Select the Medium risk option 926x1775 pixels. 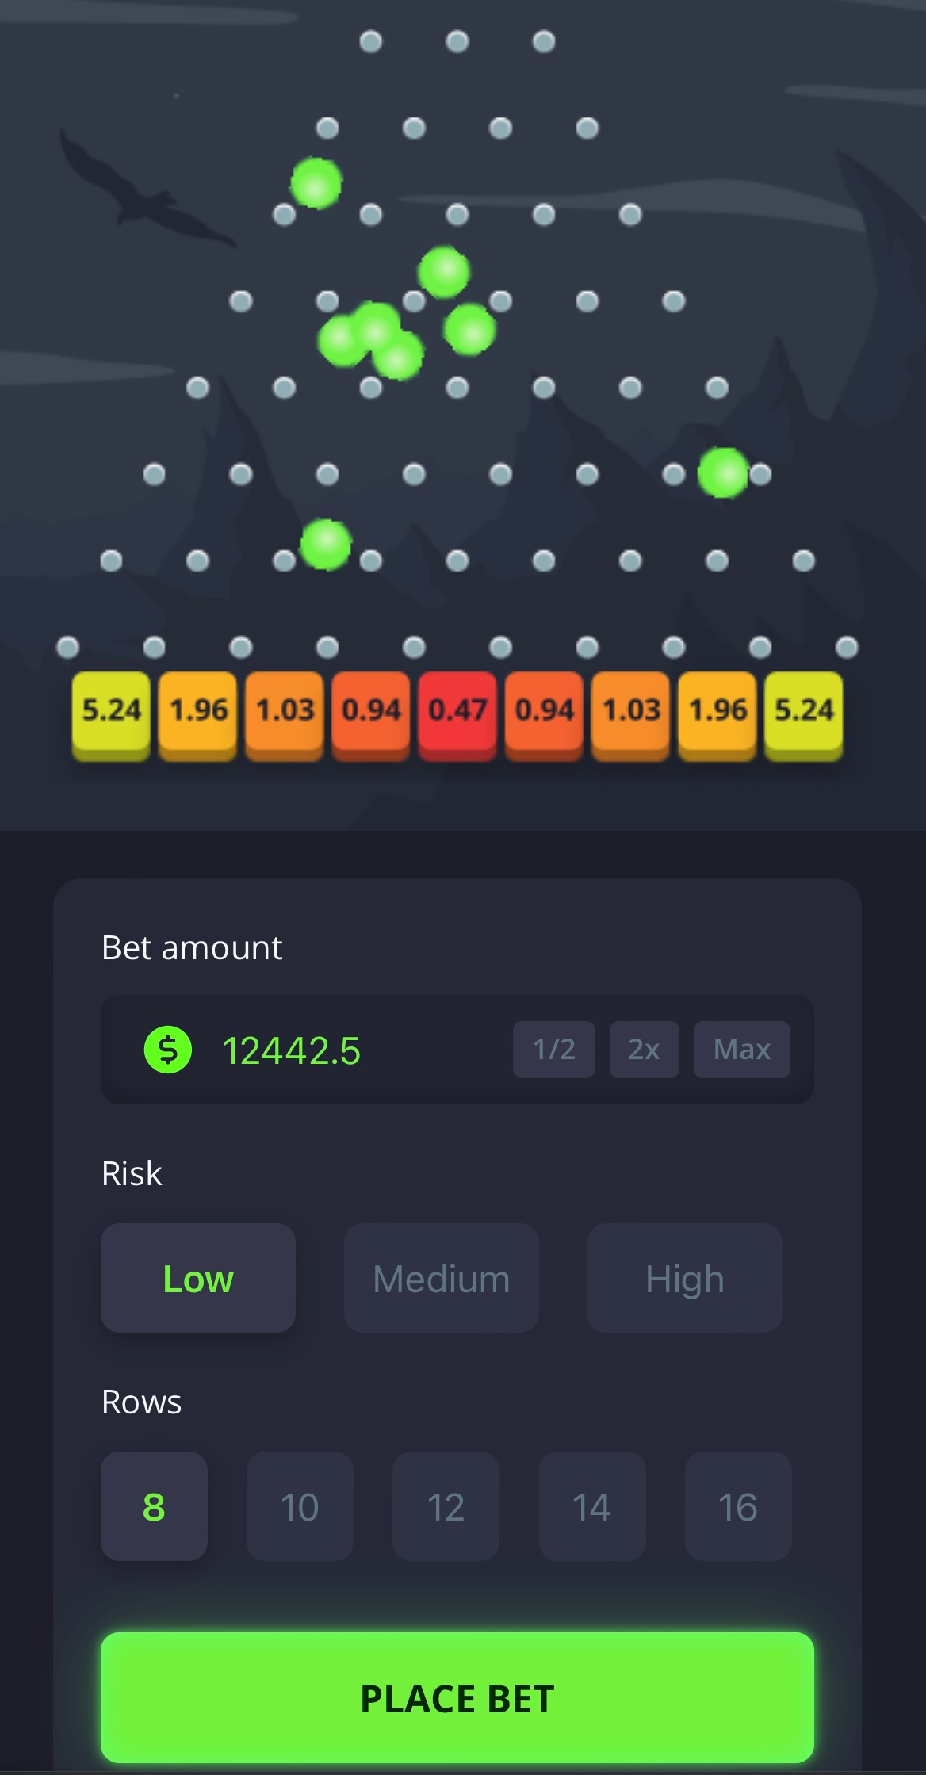point(441,1278)
